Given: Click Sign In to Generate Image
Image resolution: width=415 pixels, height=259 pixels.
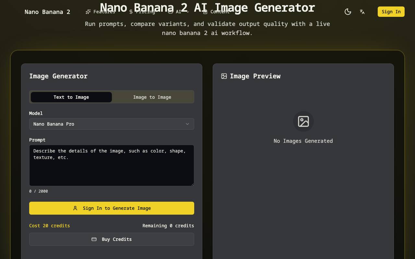Looking at the screenshot, I should click(x=112, y=208).
